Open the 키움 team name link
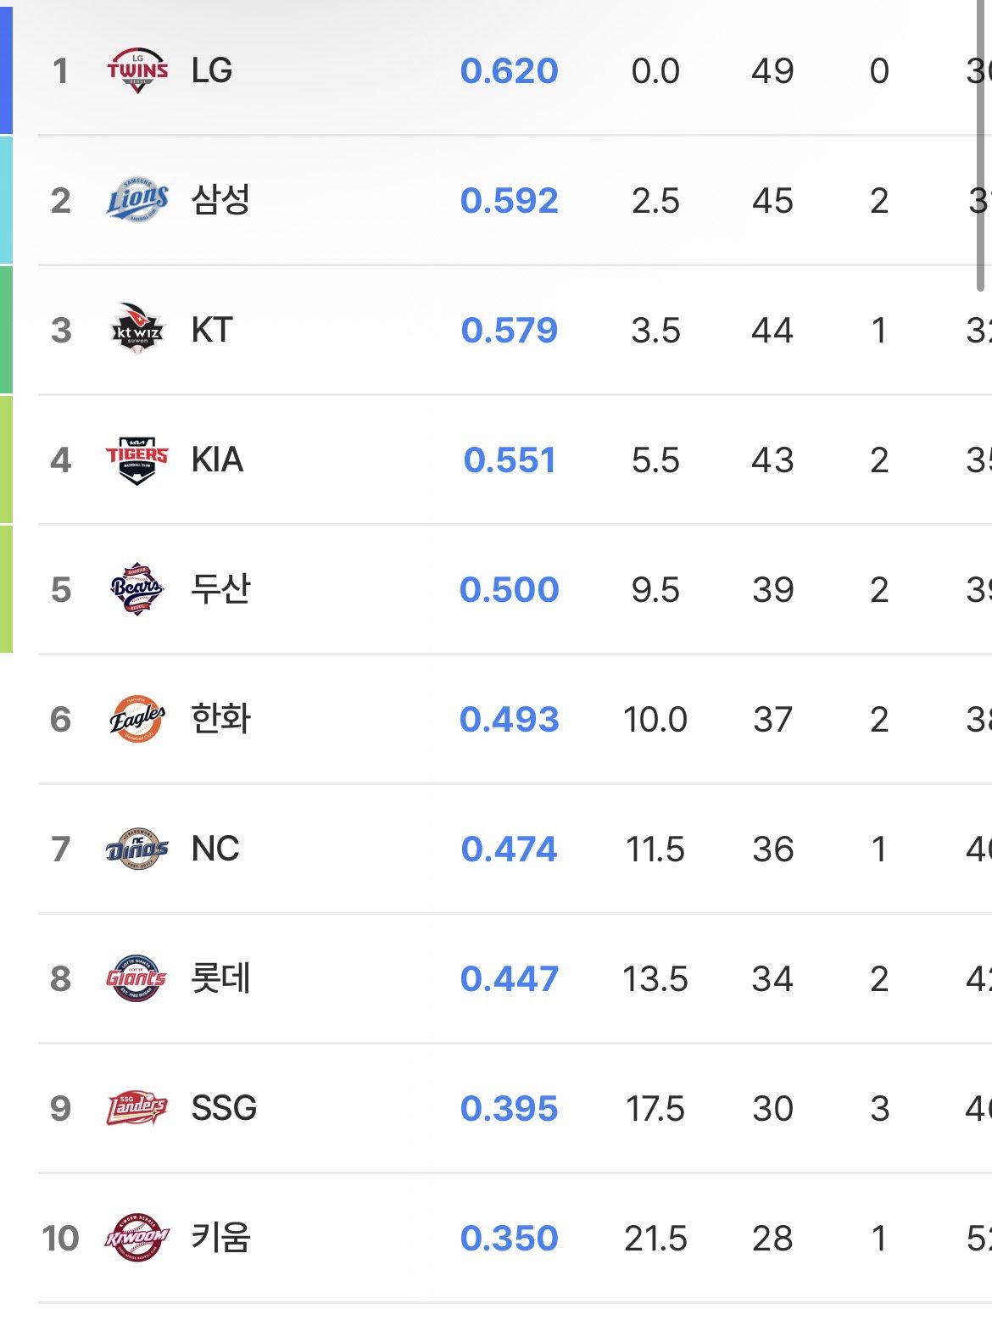The image size is (992, 1320). click(220, 1238)
